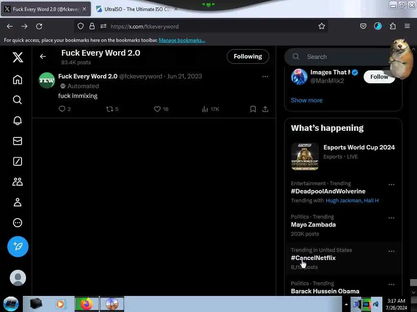Click the Hugh Jackman, Hall H link
The image size is (417, 312).
(x=352, y=201)
